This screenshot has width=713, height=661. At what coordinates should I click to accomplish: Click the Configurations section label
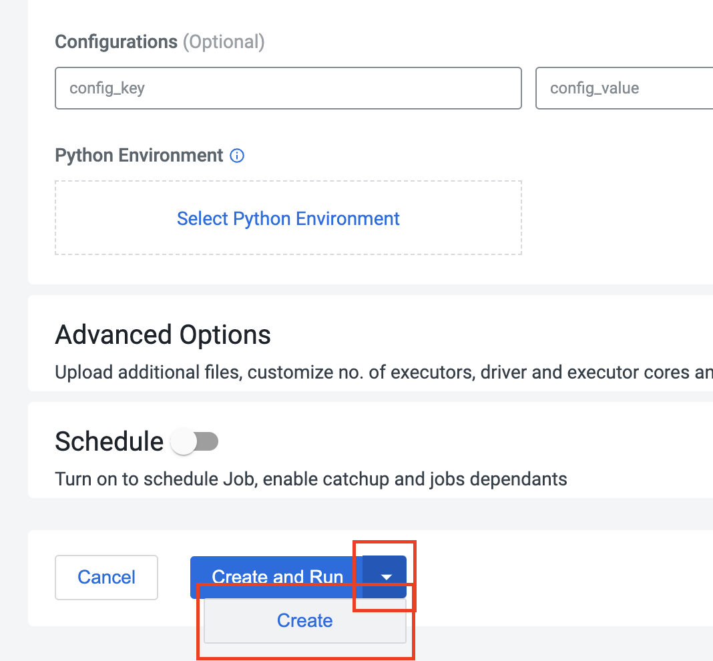115,42
